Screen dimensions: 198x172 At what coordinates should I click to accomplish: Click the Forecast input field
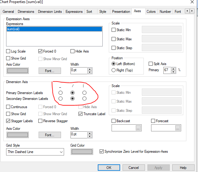pos(163,128)
